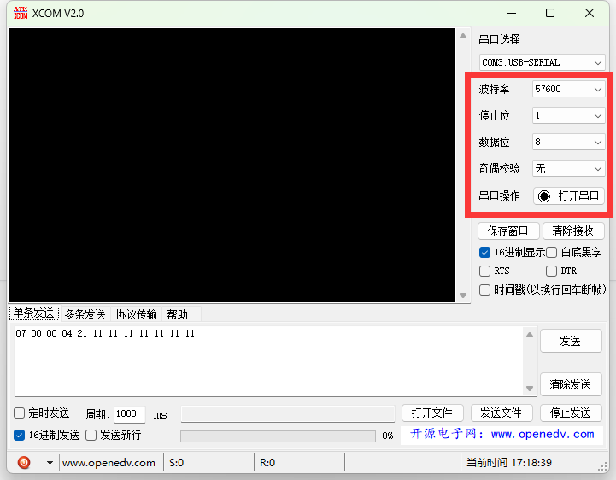Click the 打开文件 button
This screenshot has width=616, height=480.
point(432,413)
